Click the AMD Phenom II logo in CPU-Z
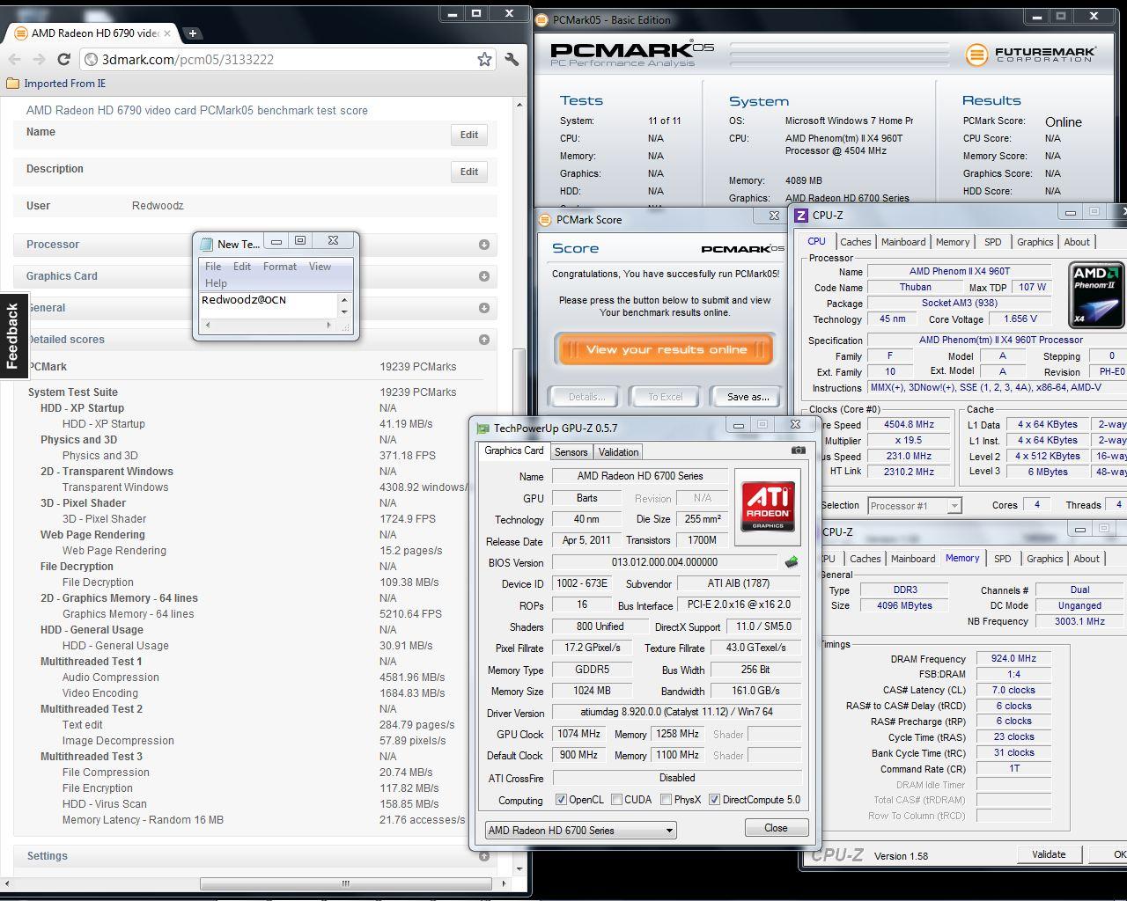 pyautogui.click(x=1095, y=295)
